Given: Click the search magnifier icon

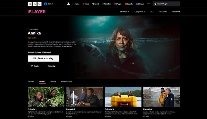Looking at the screenshot, I should click(155, 4).
